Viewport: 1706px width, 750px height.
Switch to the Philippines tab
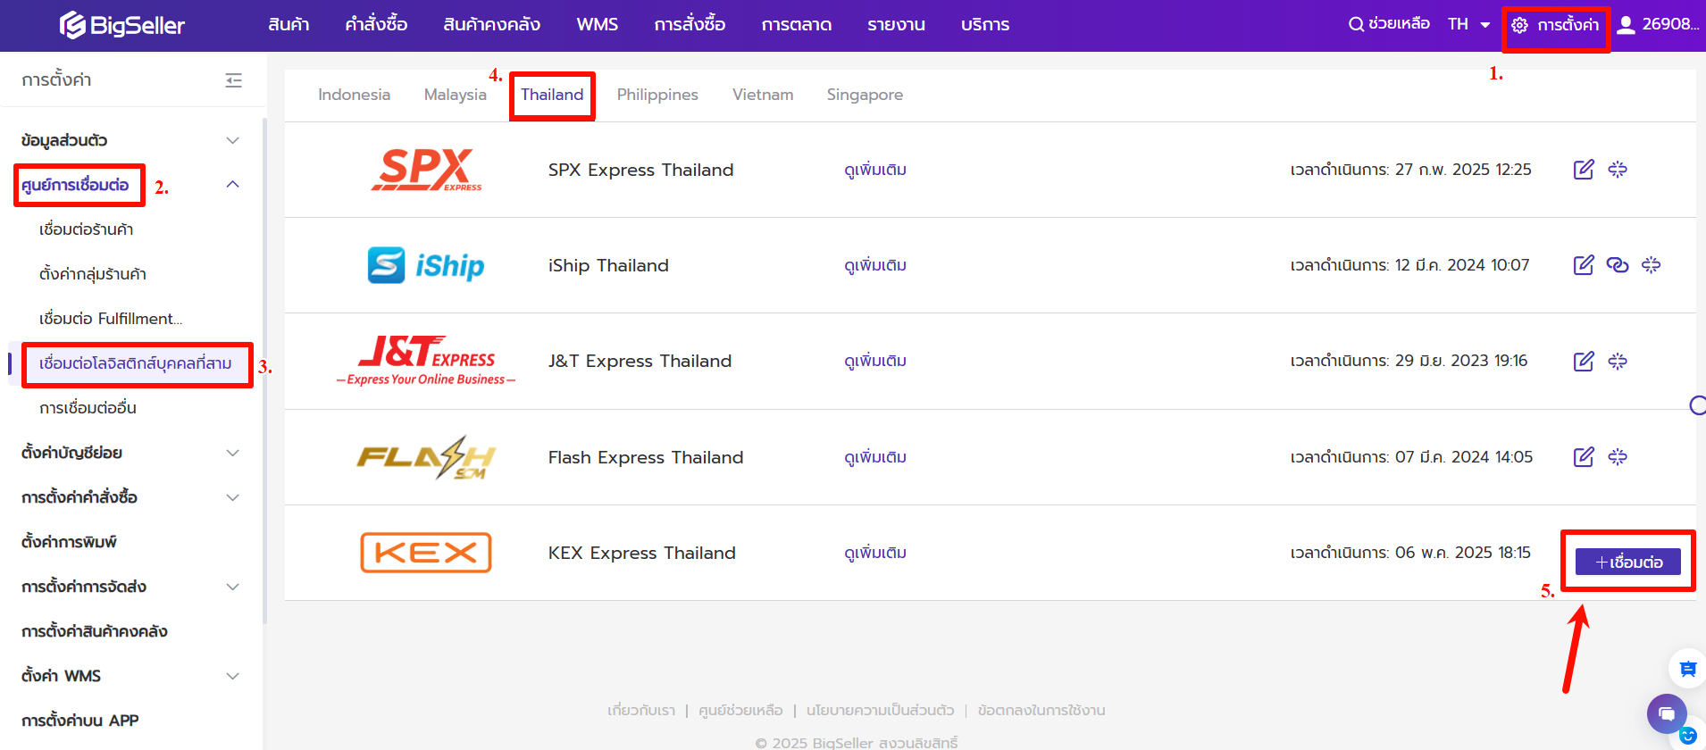[x=657, y=95]
